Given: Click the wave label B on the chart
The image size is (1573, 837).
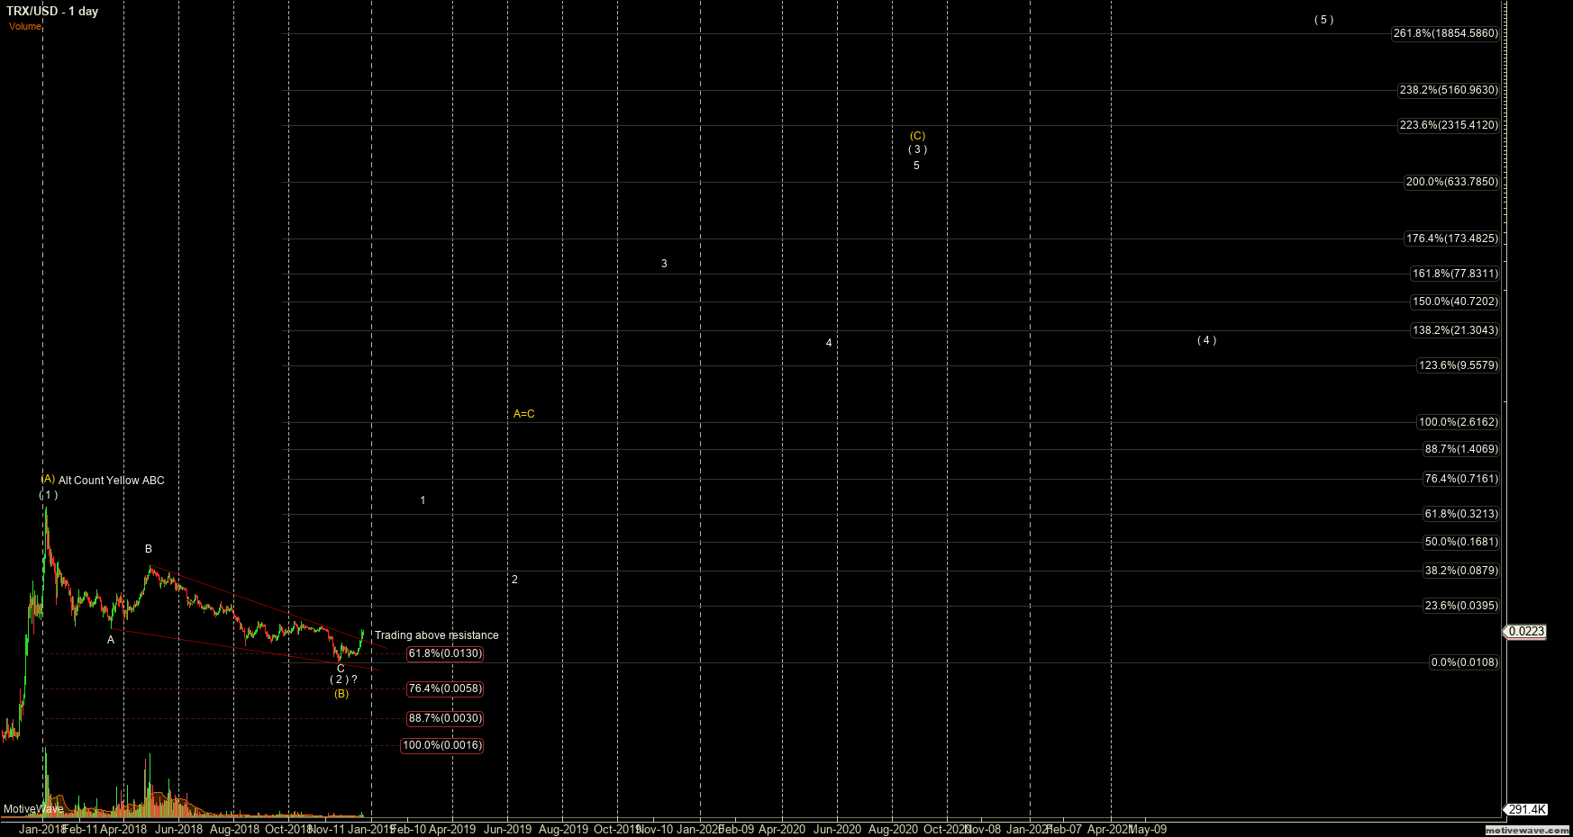Looking at the screenshot, I should coord(149,548).
